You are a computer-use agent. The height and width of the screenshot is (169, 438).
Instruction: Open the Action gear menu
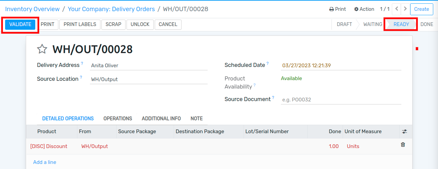(x=364, y=9)
